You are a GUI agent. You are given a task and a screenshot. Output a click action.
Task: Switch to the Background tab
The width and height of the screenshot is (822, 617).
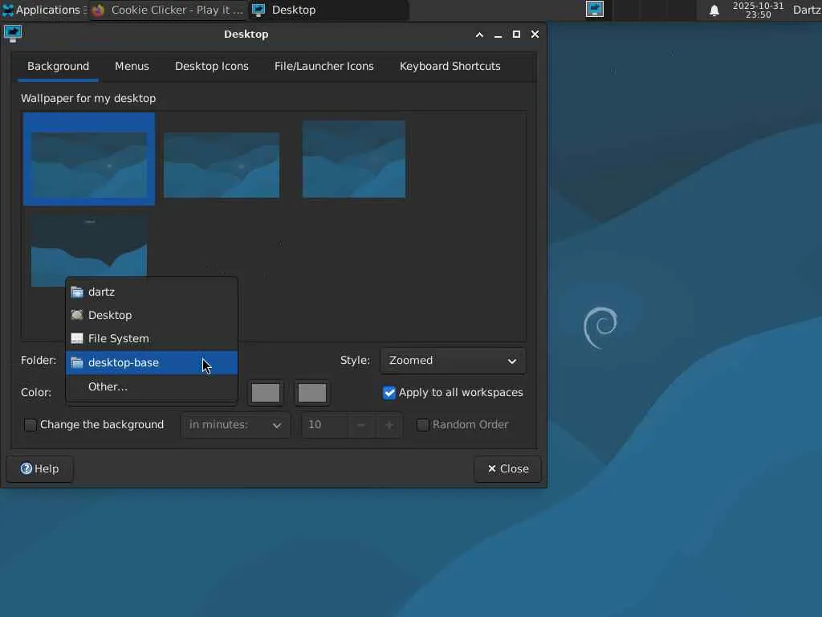coord(58,67)
